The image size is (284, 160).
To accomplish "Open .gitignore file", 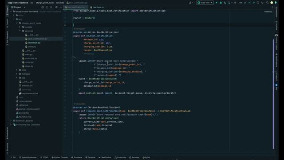I will (22, 105).
